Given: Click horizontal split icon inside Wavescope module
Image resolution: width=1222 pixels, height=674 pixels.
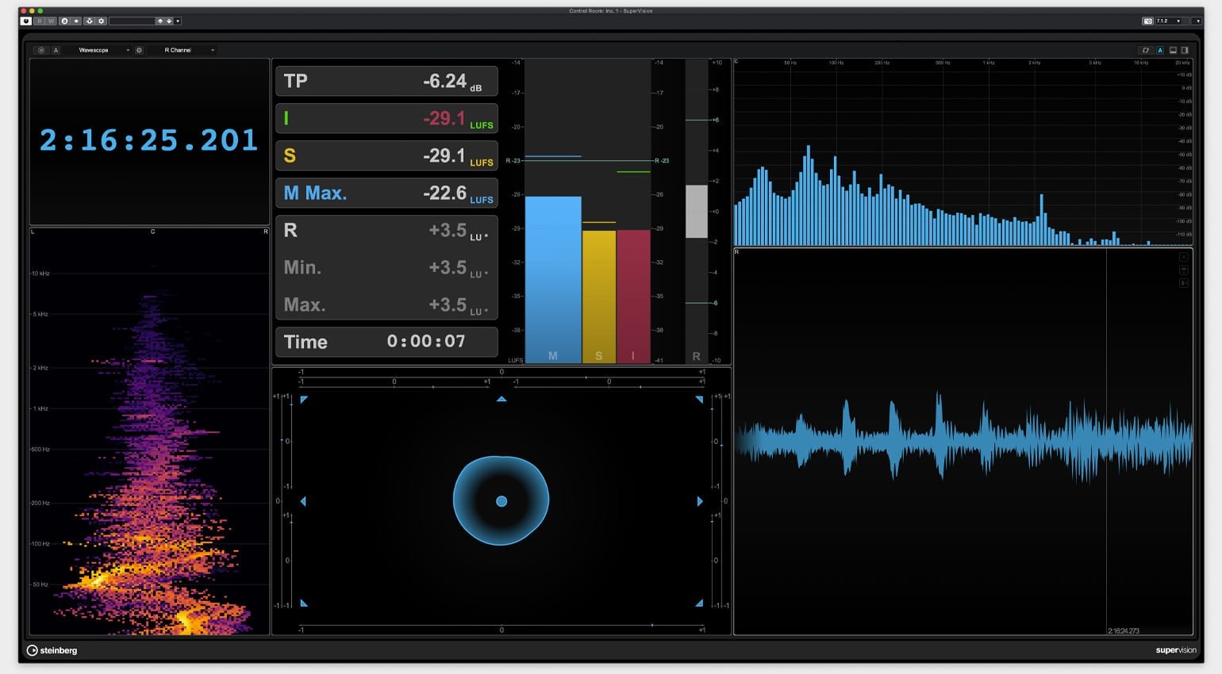Looking at the screenshot, I should click(x=1183, y=270).
